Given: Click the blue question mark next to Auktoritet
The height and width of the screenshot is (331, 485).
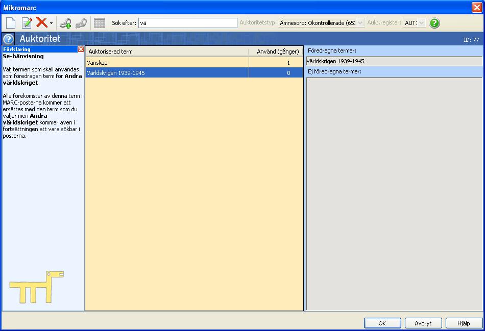Looking at the screenshot, I should [8, 39].
